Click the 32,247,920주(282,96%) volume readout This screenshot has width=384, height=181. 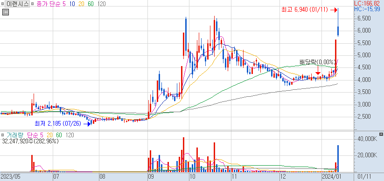pyautogui.click(x=30, y=141)
